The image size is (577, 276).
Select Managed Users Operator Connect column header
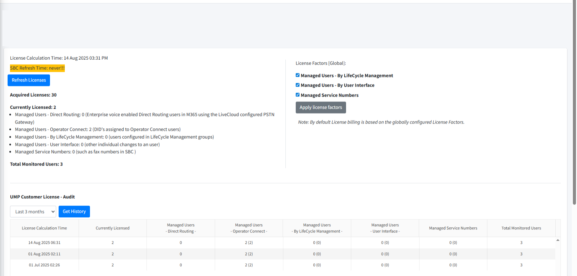click(x=249, y=228)
